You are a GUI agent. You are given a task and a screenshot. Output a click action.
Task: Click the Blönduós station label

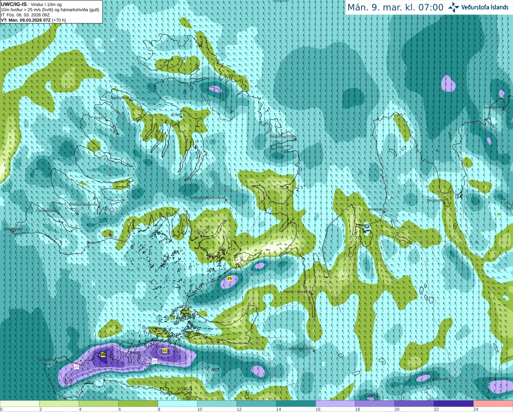[376, 209]
